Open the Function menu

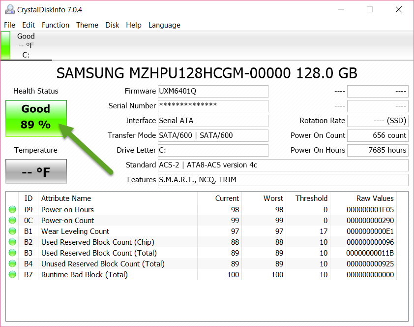pos(56,25)
